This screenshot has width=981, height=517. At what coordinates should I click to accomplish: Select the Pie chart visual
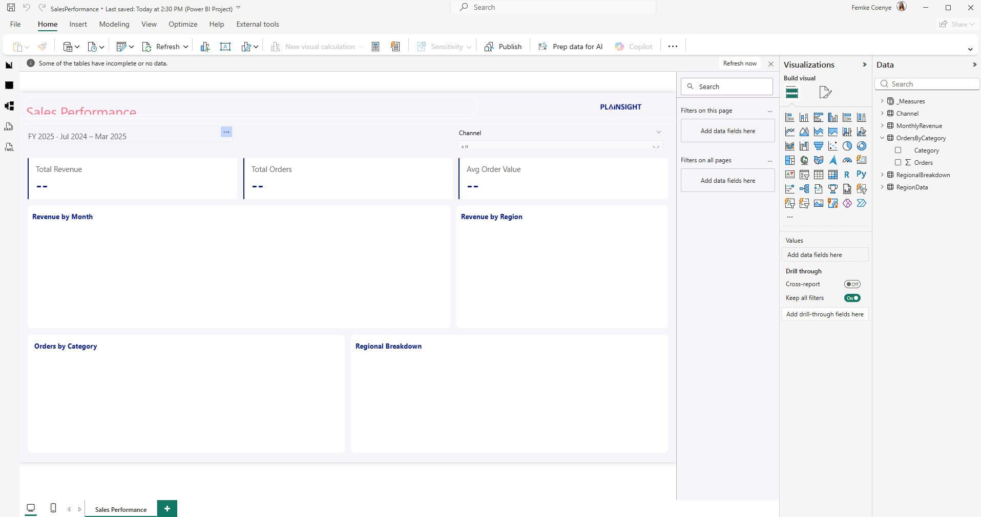(847, 146)
